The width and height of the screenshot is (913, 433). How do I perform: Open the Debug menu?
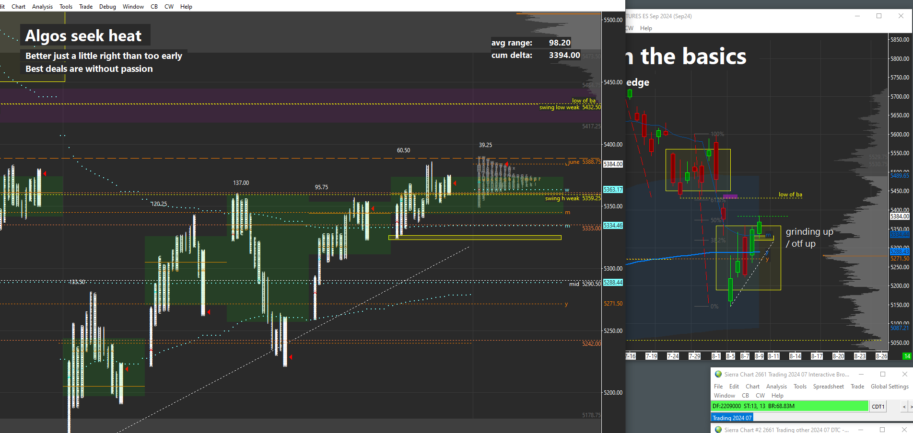[x=107, y=6]
